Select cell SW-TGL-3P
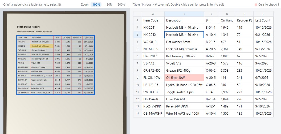The width and height of the screenshot is (281, 134). coord(153,92)
